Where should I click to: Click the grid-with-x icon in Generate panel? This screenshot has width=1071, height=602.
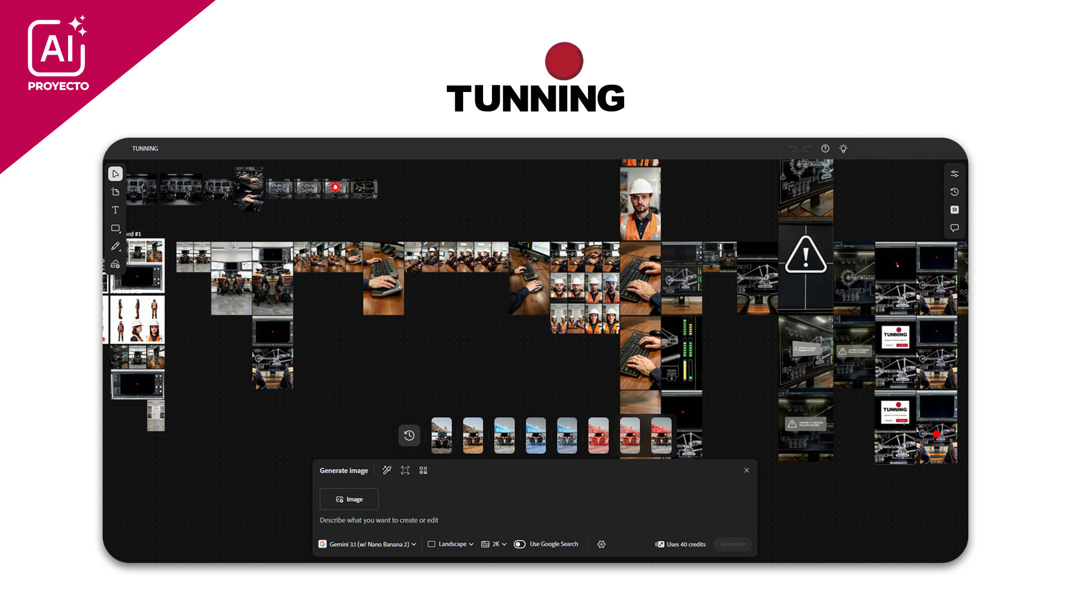click(423, 470)
